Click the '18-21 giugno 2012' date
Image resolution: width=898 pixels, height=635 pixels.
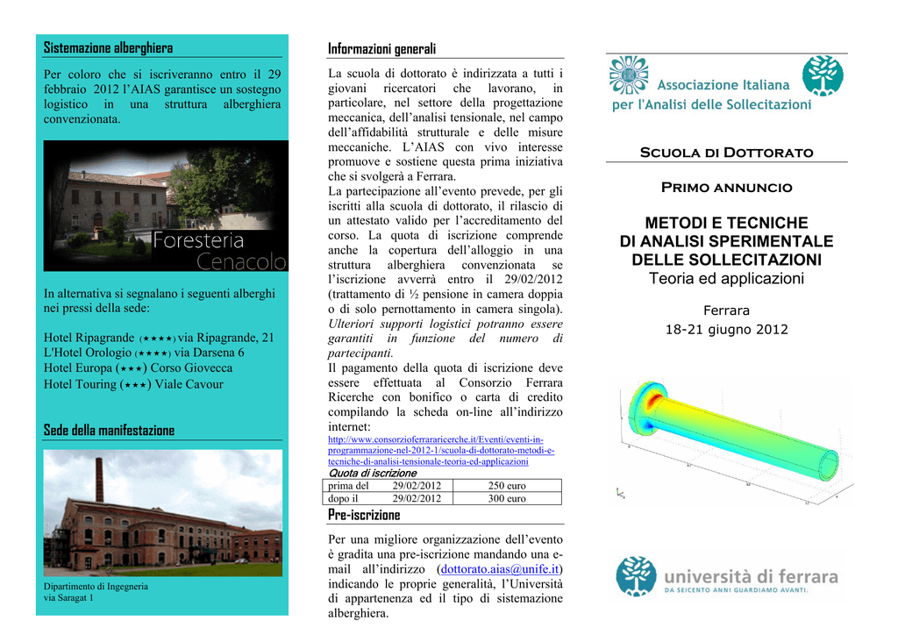point(727,330)
